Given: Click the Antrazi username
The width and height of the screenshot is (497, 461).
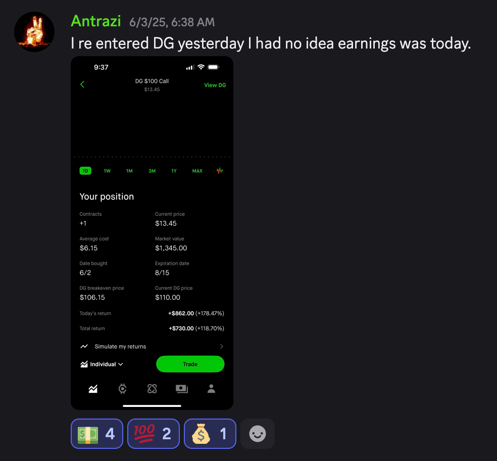Looking at the screenshot, I should point(96,21).
